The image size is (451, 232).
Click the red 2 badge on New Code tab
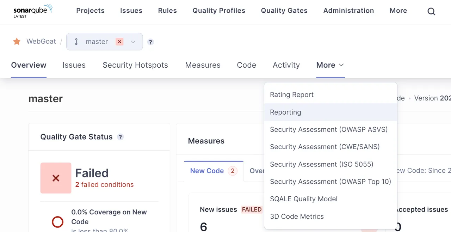click(233, 171)
